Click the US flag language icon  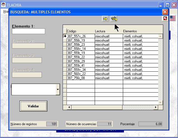pos(172,18)
